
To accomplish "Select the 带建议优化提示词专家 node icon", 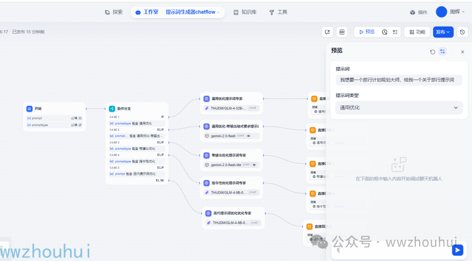I will [x=206, y=155].
